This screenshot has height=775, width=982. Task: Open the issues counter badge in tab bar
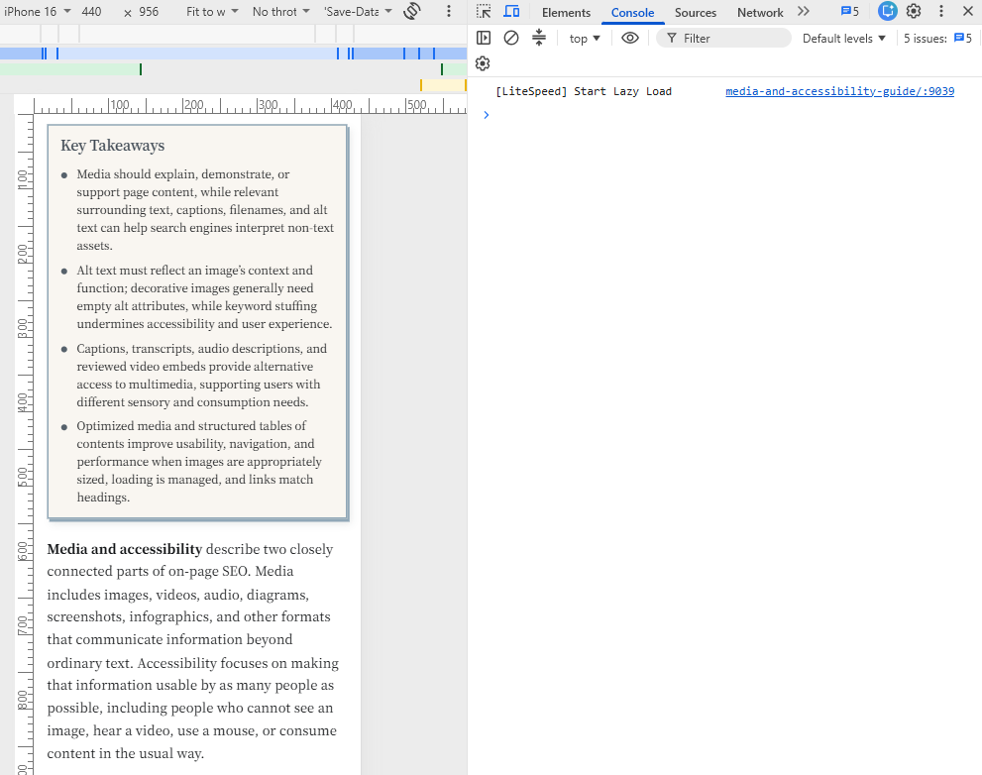850,11
